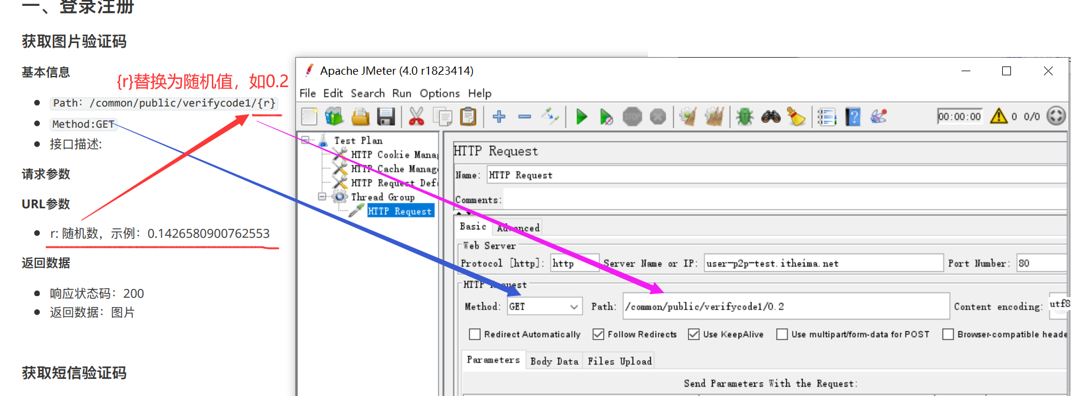Switch to the Basic tab
1071x396 pixels.
[473, 227]
